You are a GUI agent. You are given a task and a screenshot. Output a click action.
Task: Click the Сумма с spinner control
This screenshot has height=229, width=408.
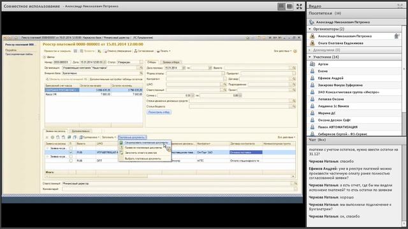pos(193,95)
